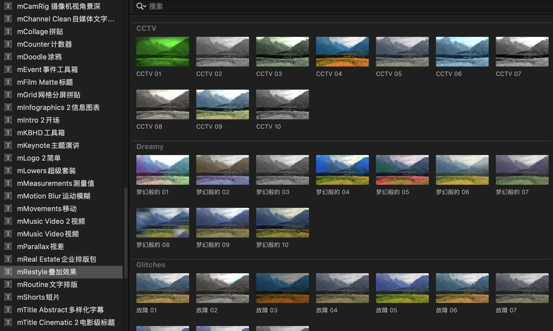The height and width of the screenshot is (331, 553).
Task: Select the CCTV 09 effect thumbnail
Action: [x=223, y=104]
